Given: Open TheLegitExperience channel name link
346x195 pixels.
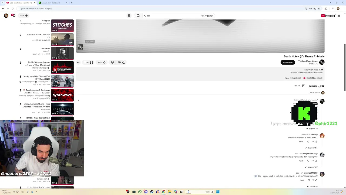Looking at the screenshot, I should tap(308, 61).
